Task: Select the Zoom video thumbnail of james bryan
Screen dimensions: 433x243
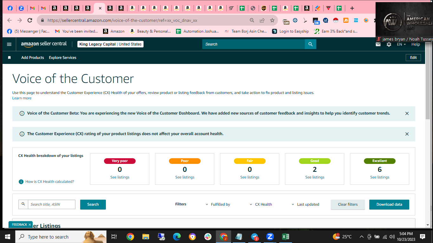Action: 404,22
